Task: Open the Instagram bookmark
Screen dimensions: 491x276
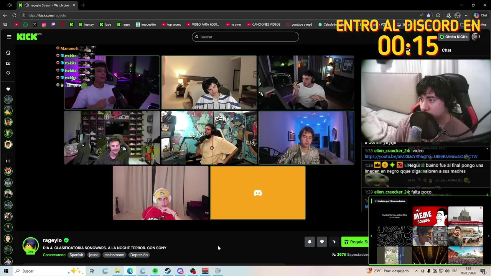Action: point(44,25)
